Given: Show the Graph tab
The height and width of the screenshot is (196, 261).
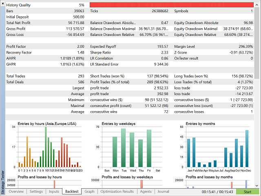Looking at the screenshot, I should 89,191.
